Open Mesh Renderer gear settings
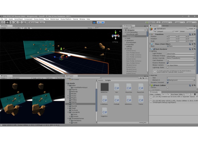198x141 pixels. pos(195,49)
